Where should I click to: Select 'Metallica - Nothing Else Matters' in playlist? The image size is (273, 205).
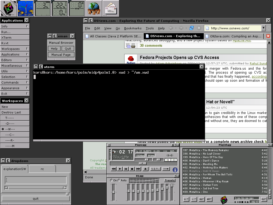(225, 168)
